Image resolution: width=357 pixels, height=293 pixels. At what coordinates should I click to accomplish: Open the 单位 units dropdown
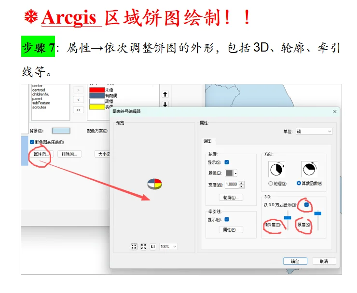[x=314, y=132]
